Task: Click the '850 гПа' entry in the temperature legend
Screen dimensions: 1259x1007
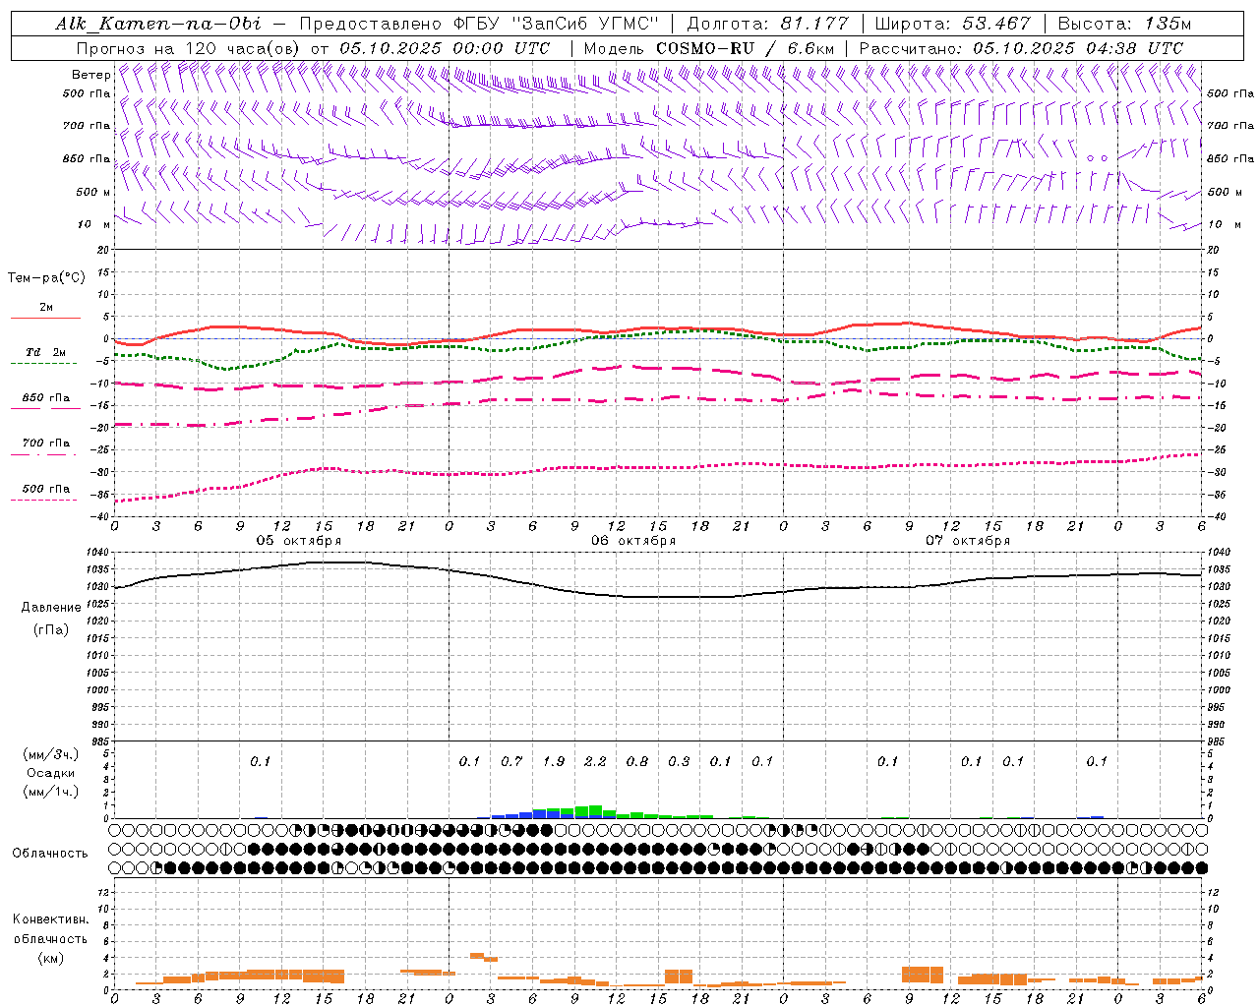Action: click(46, 398)
